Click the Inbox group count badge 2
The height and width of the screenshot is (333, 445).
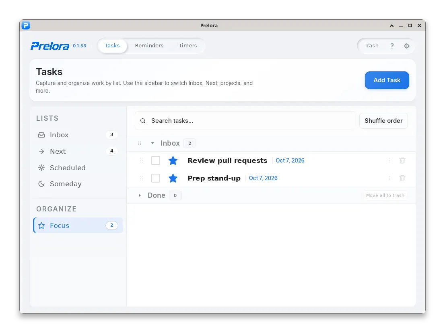(190, 143)
